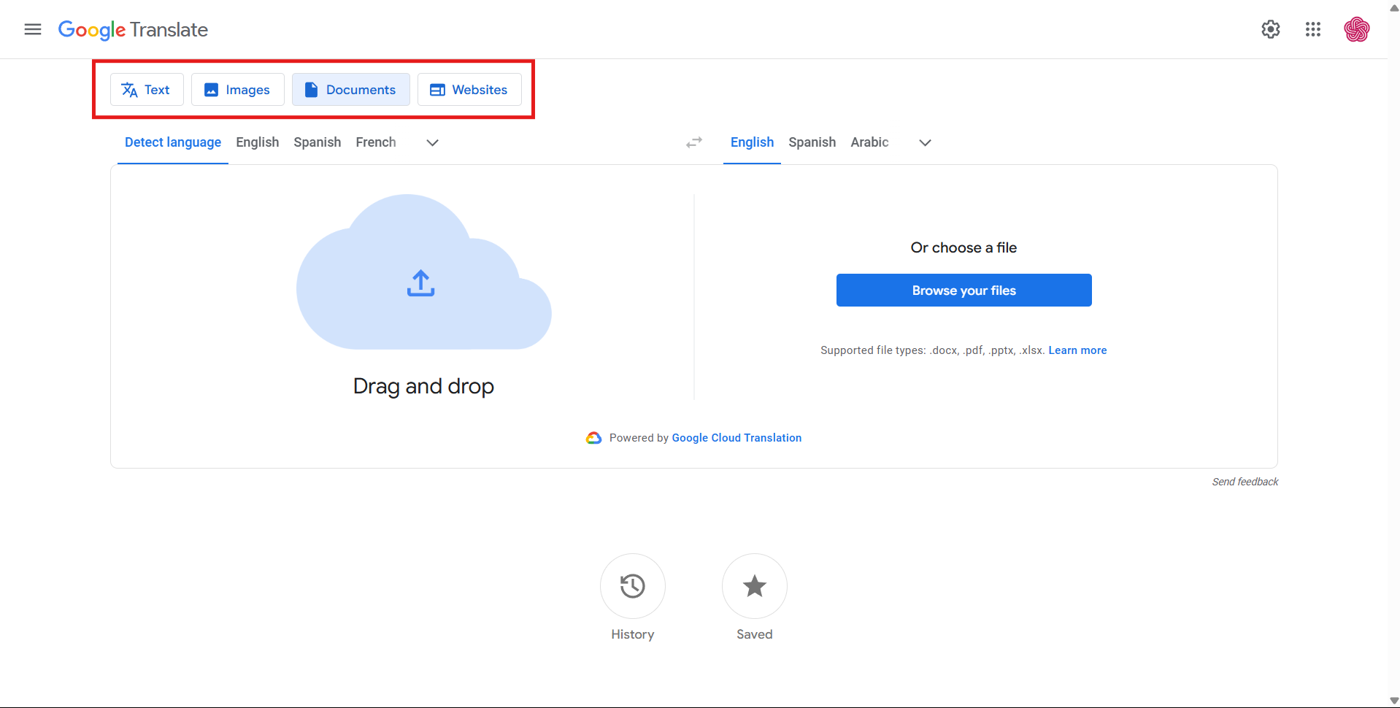
Task: Select English as target language
Action: 752,142
